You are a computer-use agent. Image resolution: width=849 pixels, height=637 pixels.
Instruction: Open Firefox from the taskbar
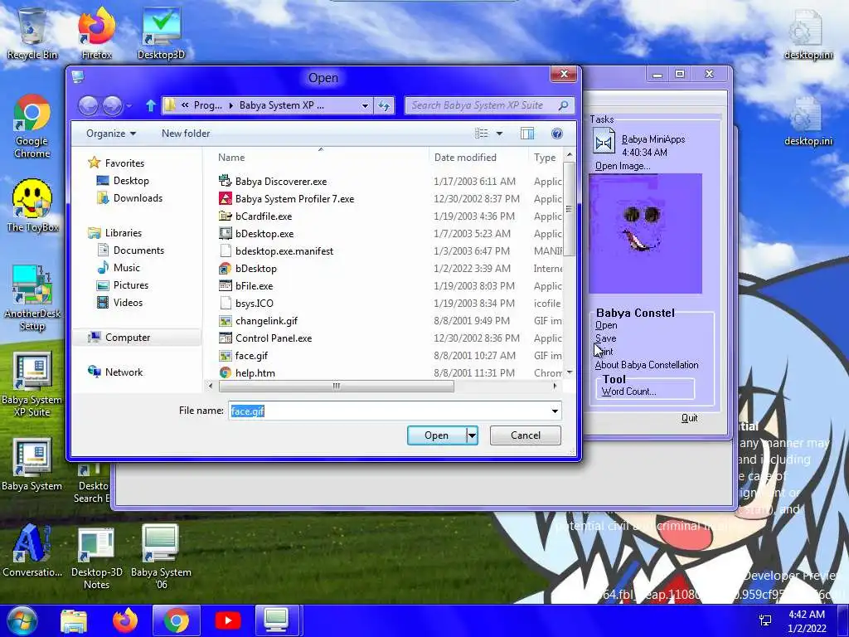click(x=125, y=620)
